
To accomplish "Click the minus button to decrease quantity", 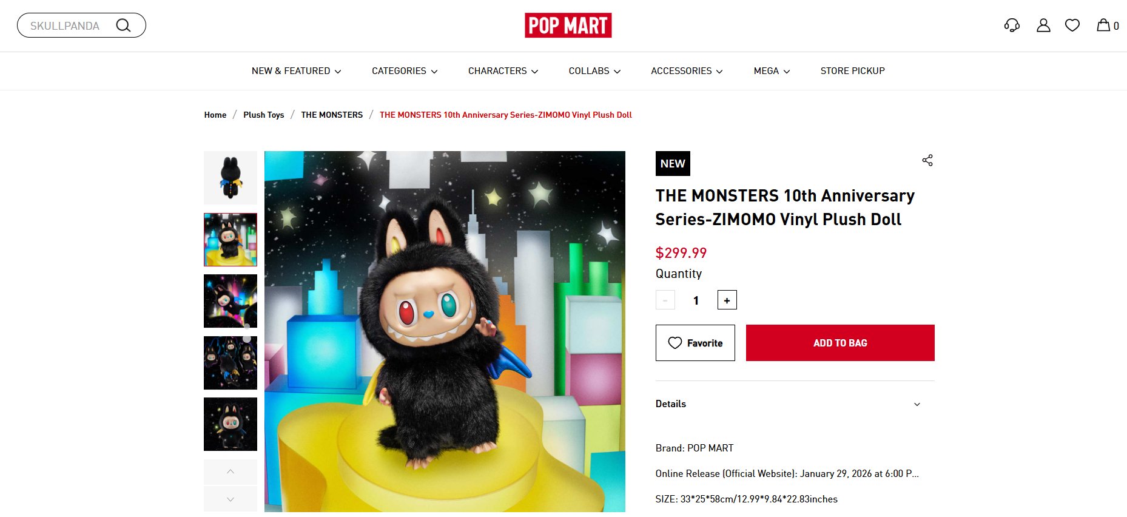I will pos(665,300).
